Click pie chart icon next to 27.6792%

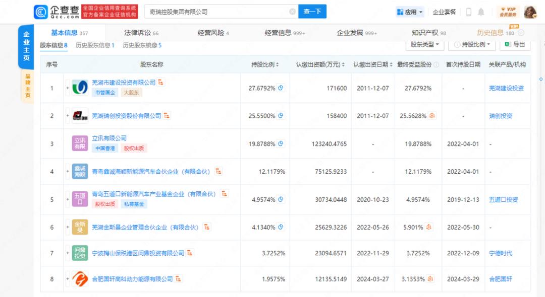point(281,88)
